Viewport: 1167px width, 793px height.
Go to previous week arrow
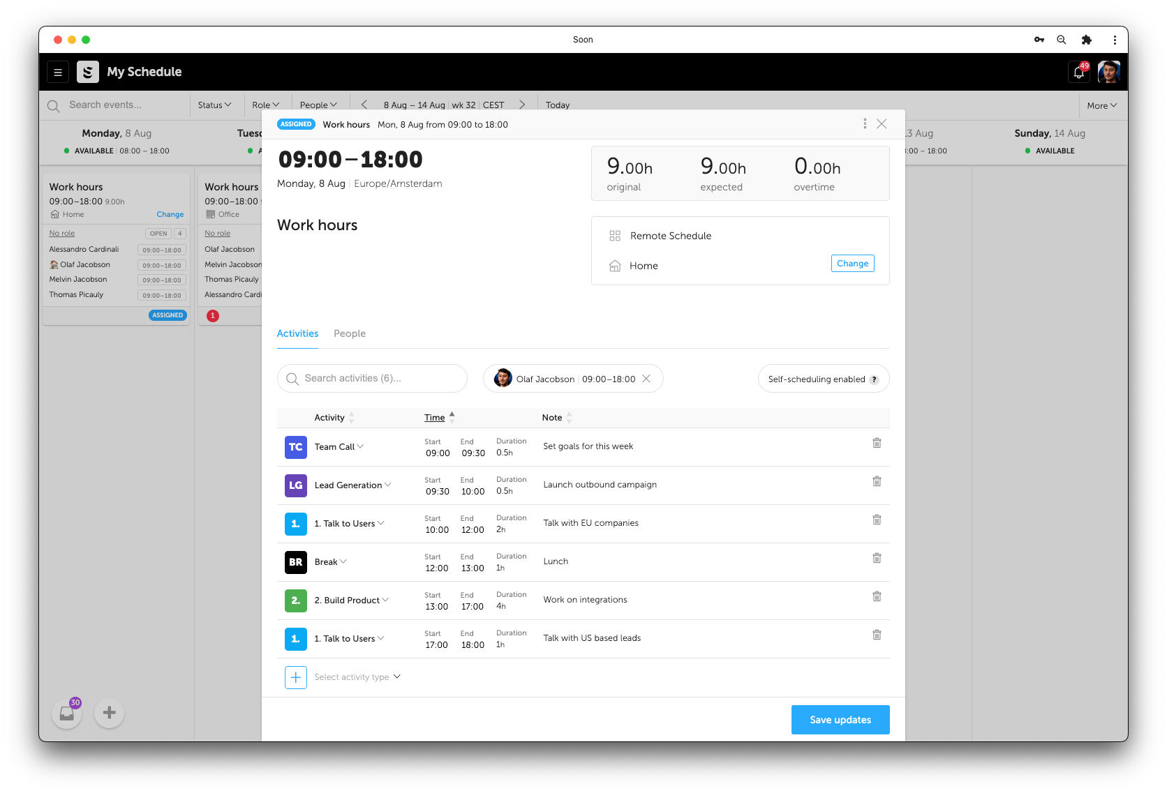click(x=364, y=105)
